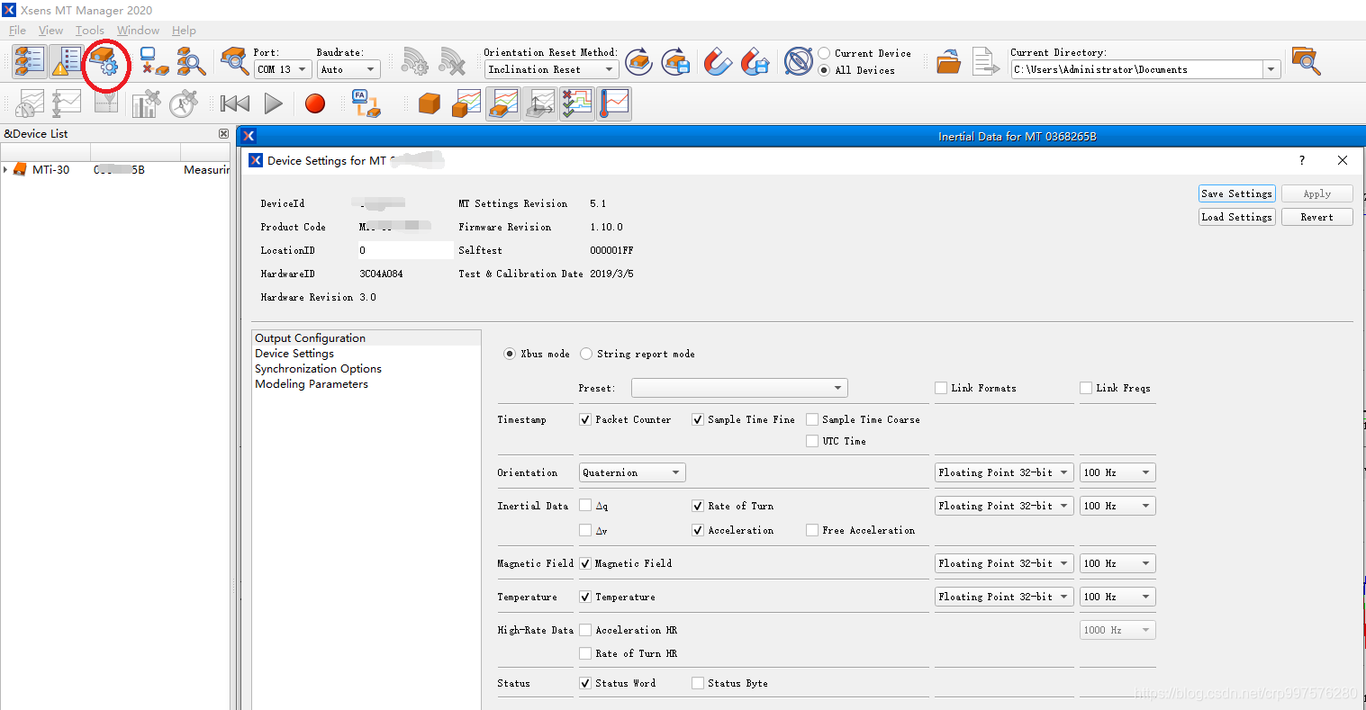Open the View menu

pyautogui.click(x=51, y=31)
